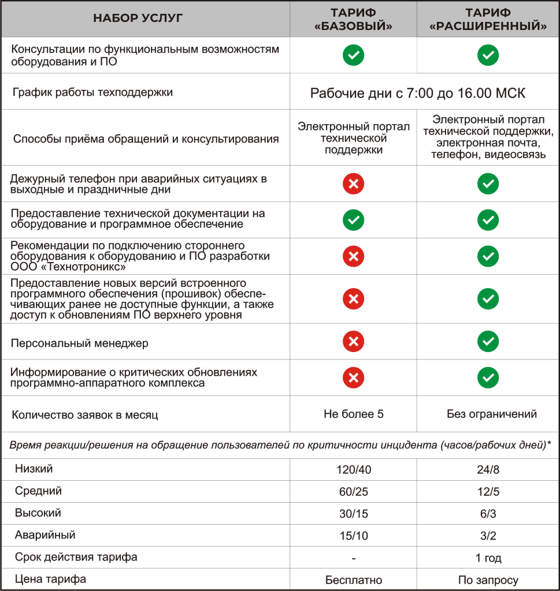Screen dimensions: 560x591
Task: Click Базовый cell Электронный портал технической поддержки
Action: click(x=354, y=138)
